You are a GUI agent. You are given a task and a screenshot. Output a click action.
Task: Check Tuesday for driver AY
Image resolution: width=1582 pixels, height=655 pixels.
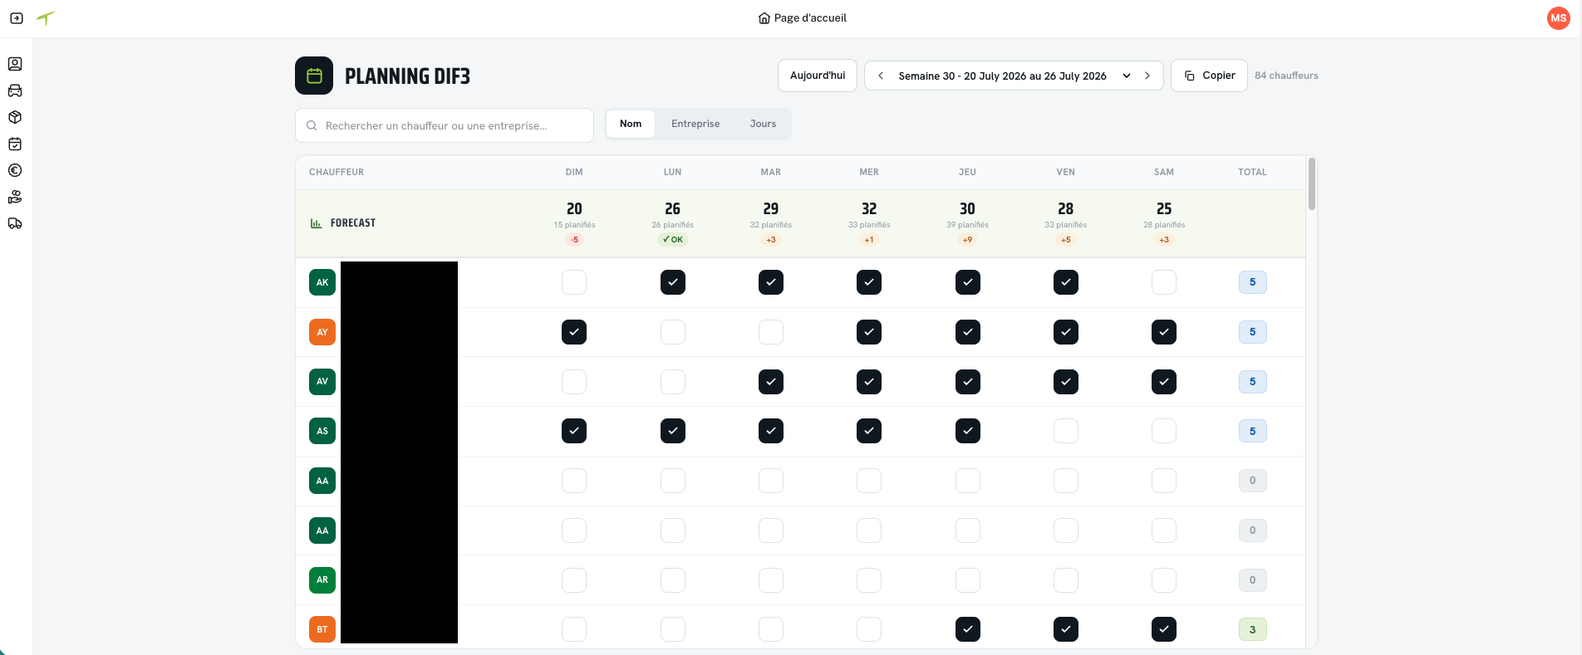tap(771, 332)
